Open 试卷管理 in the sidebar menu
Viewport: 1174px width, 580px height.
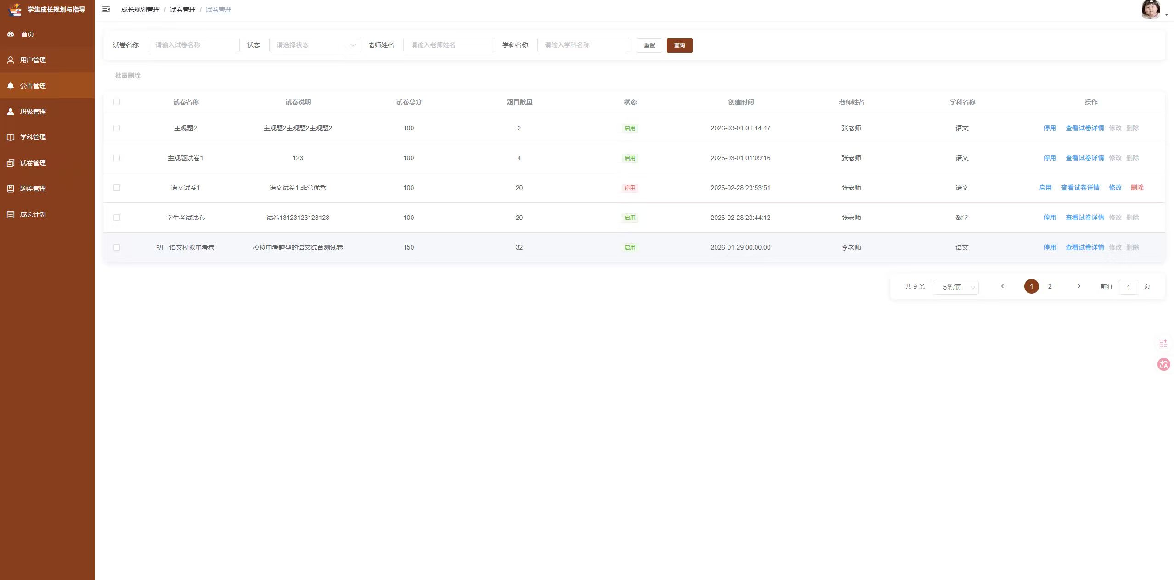coord(47,163)
